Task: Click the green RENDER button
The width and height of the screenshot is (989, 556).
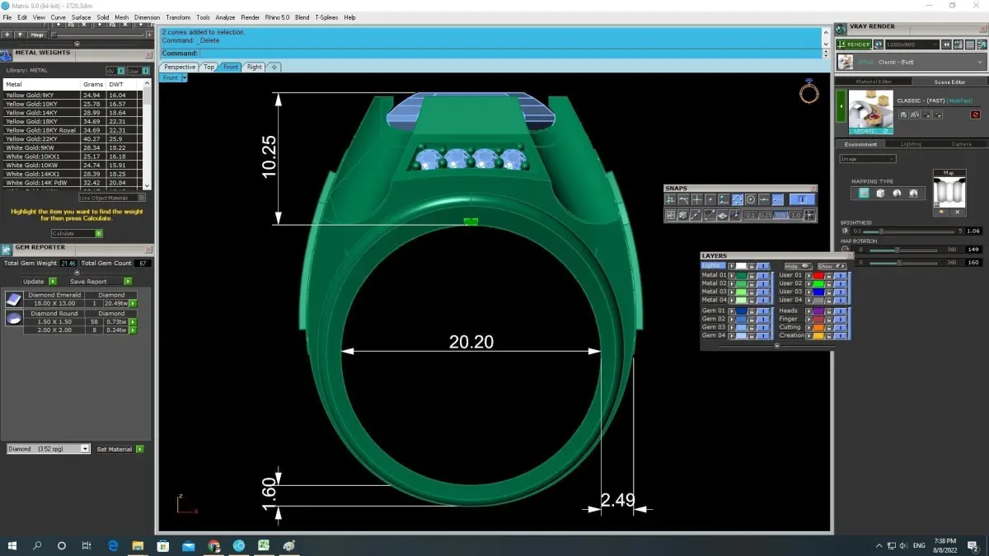Action: tap(855, 44)
